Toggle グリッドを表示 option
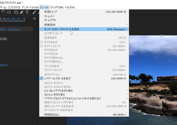The width and height of the screenshot is (177, 125). pyautogui.click(x=84, y=66)
